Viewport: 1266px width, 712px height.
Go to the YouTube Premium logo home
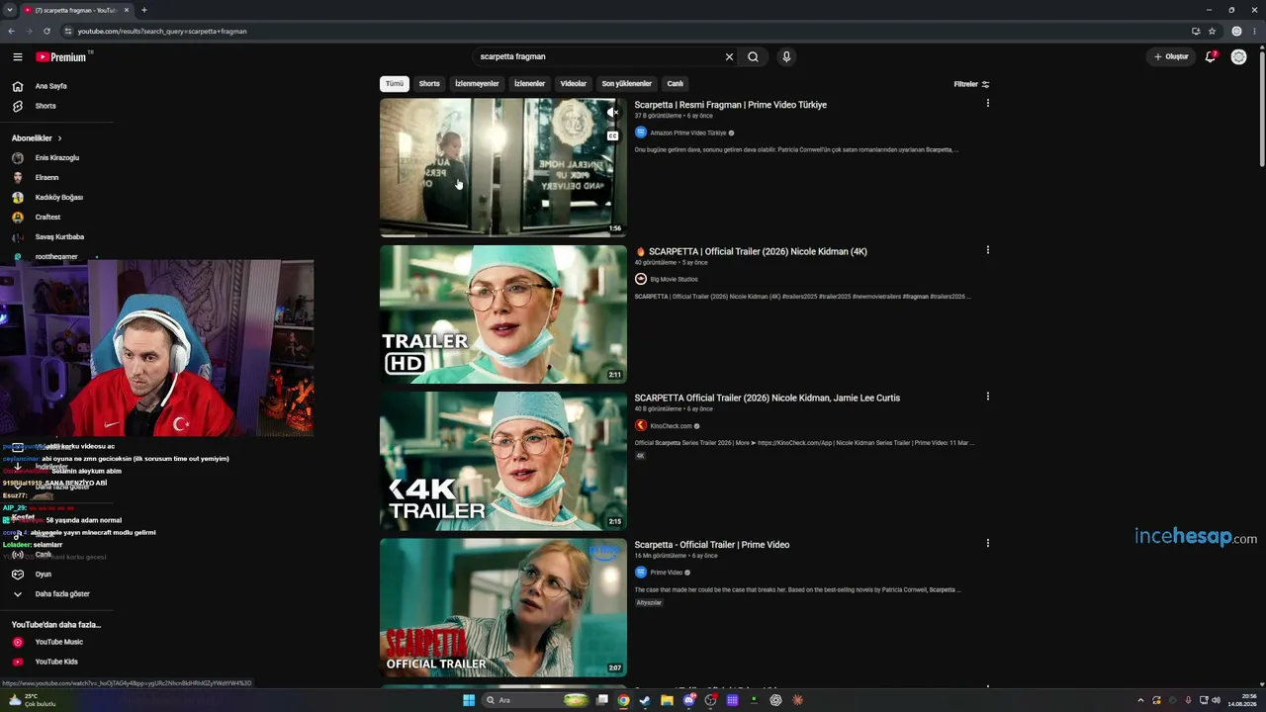point(61,57)
